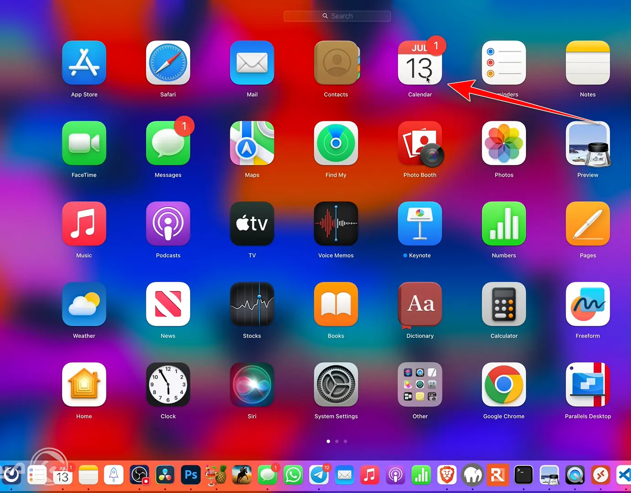This screenshot has width=631, height=493.
Task: Open the App Store
Action: point(84,63)
